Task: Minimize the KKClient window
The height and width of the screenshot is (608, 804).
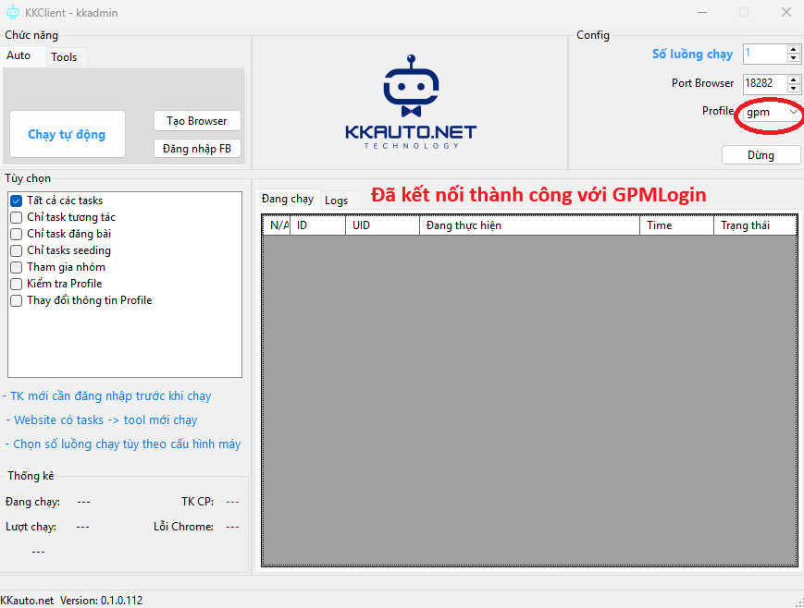Action: (702, 12)
